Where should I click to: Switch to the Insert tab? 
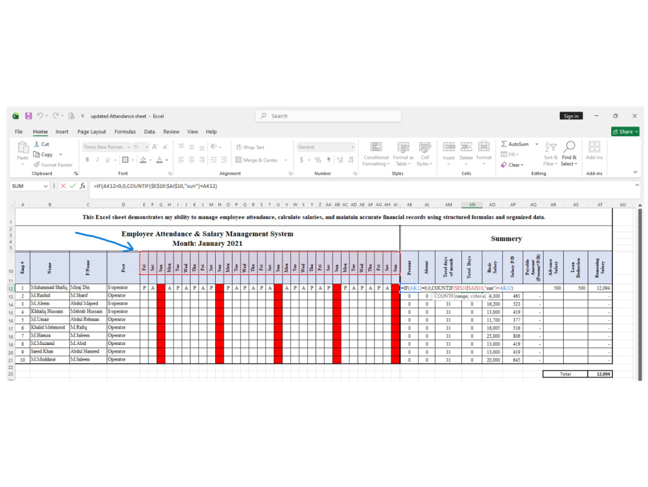[x=62, y=132]
